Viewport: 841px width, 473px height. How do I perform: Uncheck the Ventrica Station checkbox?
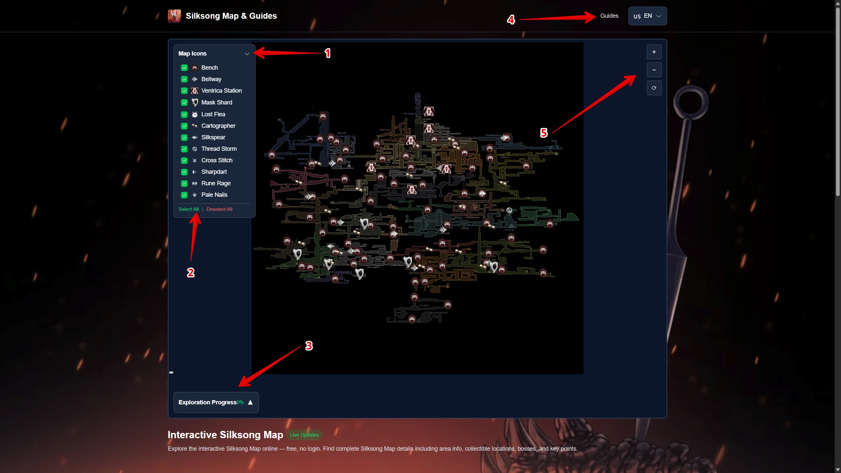[184, 91]
